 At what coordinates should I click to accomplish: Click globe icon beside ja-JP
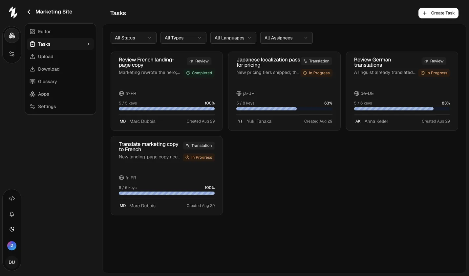[x=239, y=93]
